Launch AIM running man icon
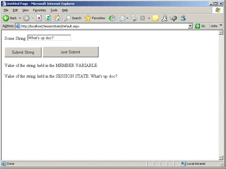This screenshot has height=169, width=226. (164, 18)
